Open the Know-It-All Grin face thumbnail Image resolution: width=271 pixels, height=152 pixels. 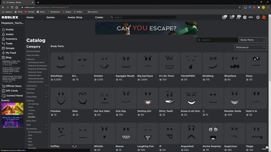[x=191, y=98]
